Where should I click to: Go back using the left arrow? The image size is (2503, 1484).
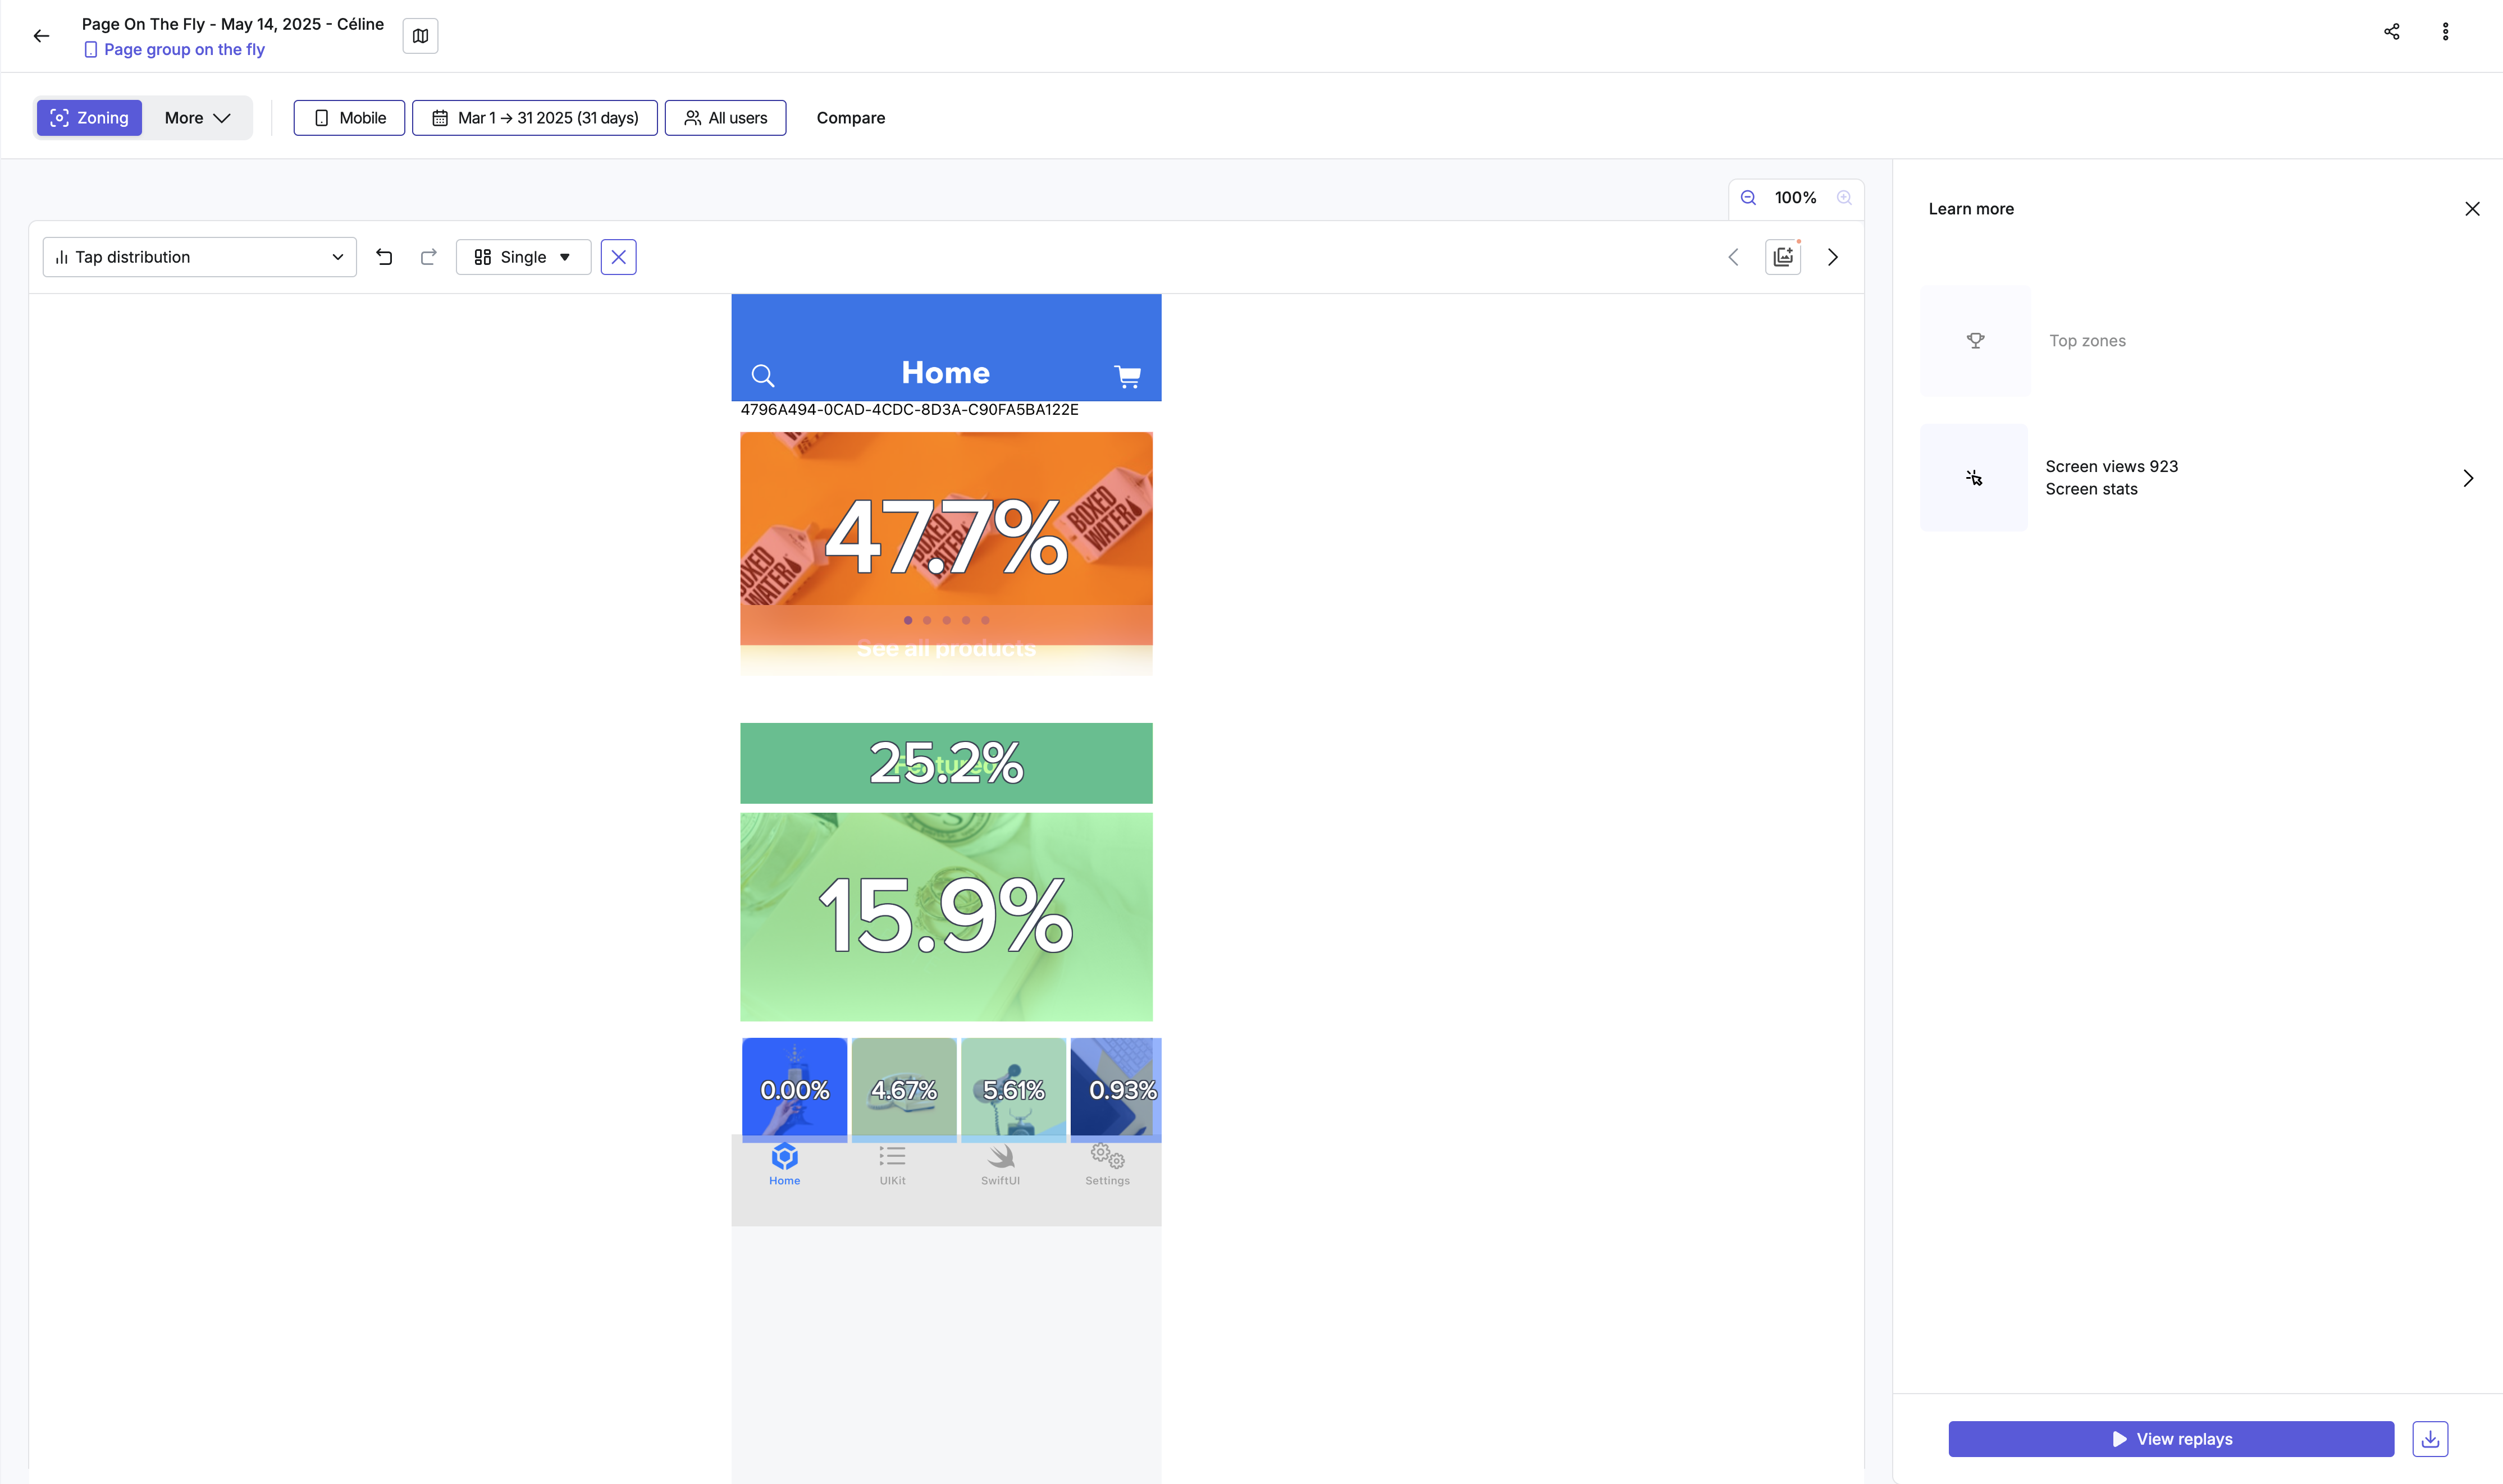point(41,36)
